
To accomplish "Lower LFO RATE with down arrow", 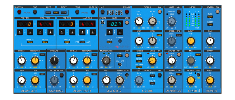I will pyautogui.click(x=120, y=32).
